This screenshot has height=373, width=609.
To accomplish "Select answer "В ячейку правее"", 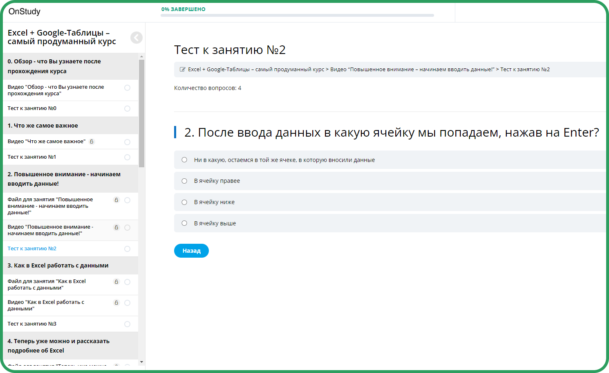I will [184, 181].
